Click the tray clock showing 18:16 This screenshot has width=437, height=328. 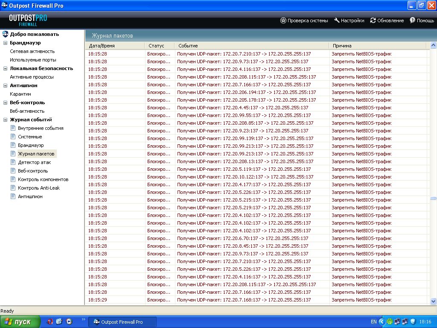coord(425,322)
